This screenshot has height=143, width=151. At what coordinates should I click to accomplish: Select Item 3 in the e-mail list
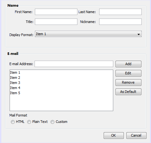point(61,83)
